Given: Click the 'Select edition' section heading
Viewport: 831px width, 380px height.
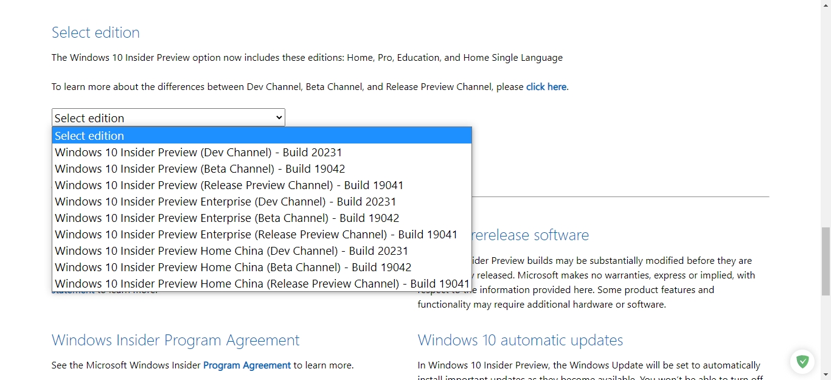Looking at the screenshot, I should 96,32.
